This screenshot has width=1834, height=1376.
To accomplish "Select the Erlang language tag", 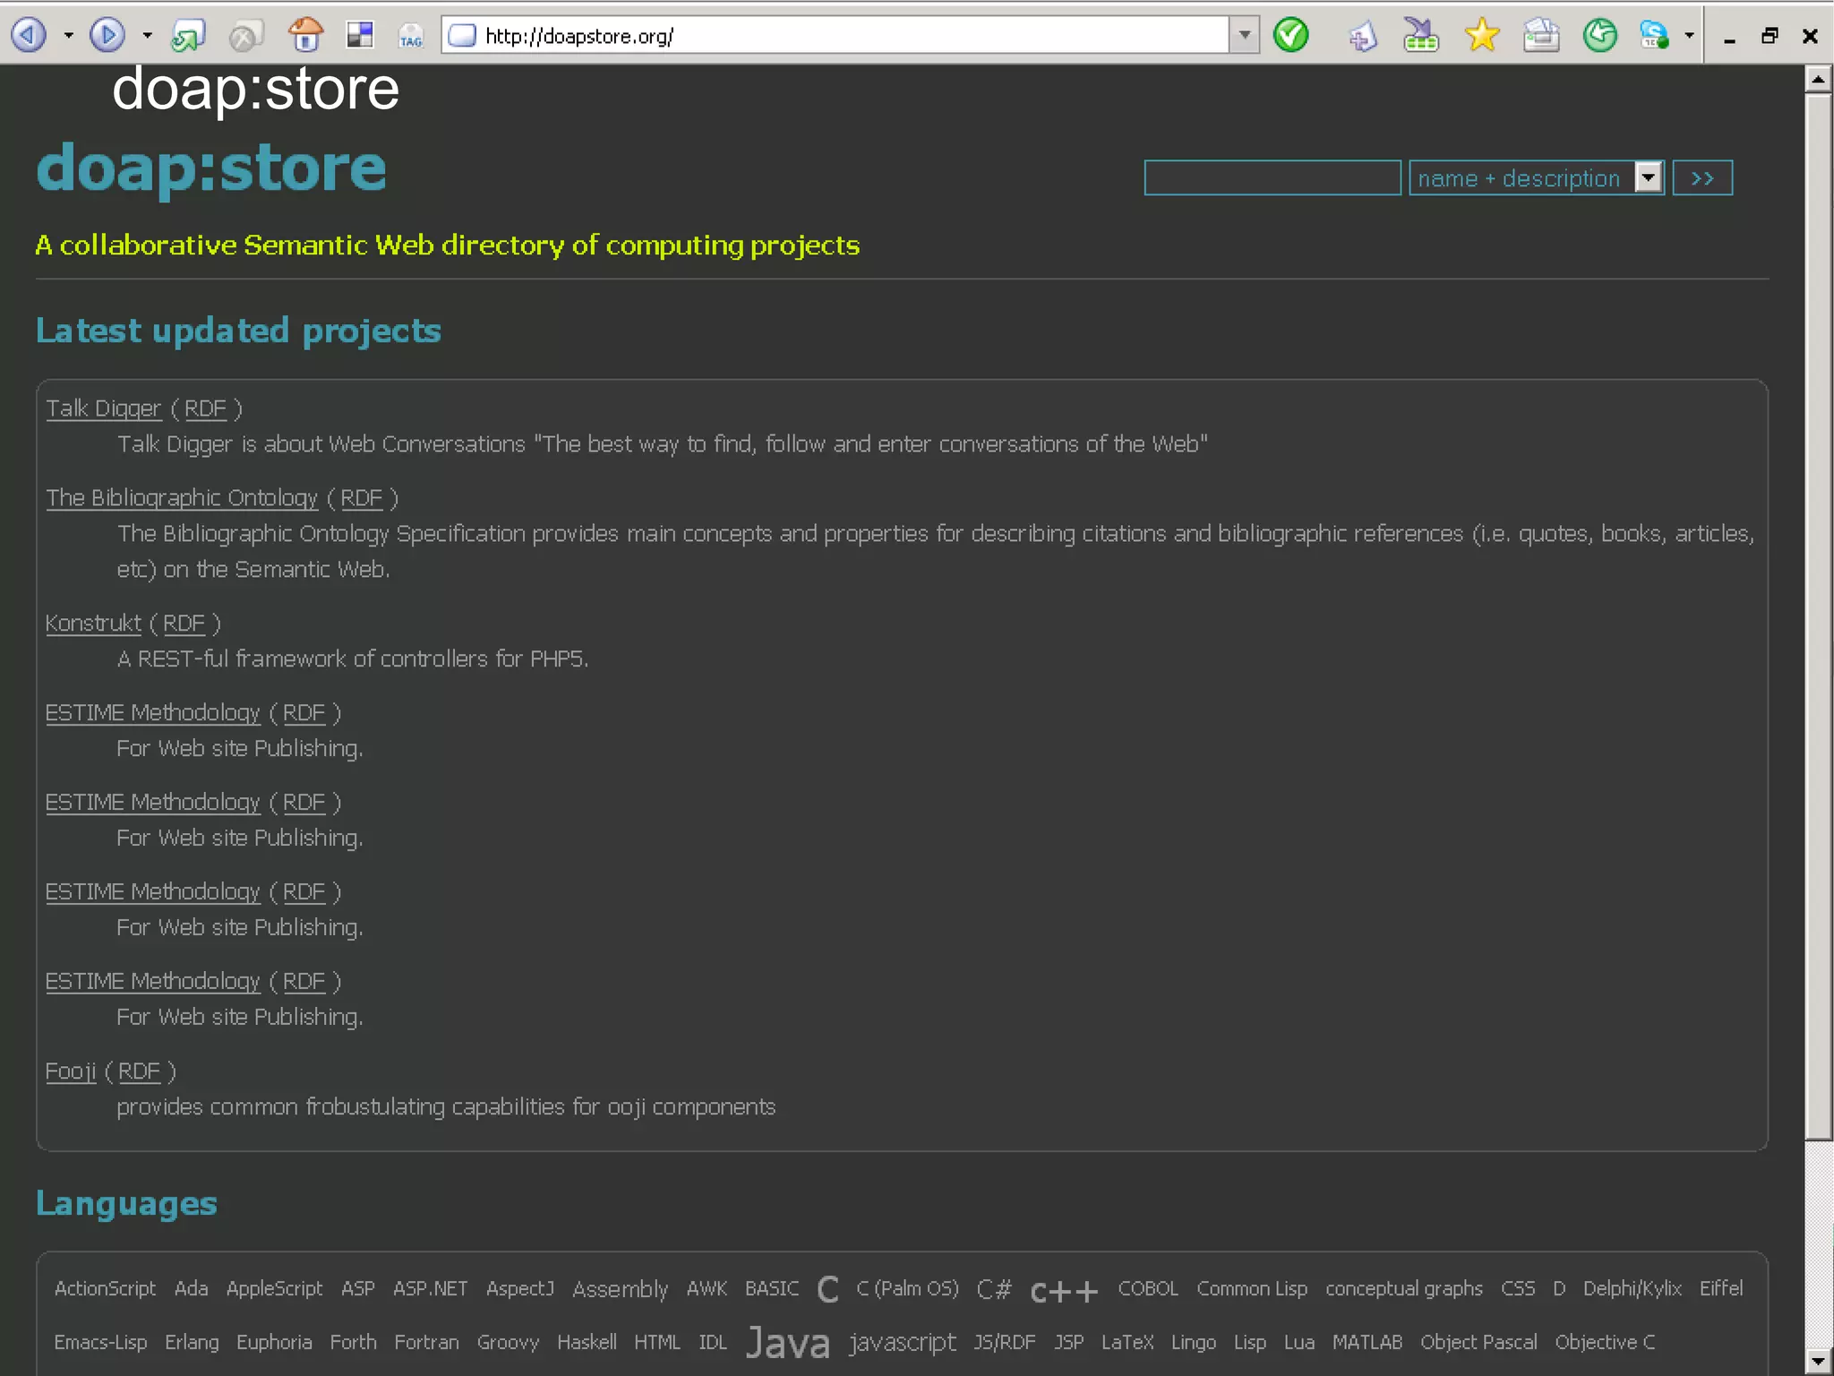I will (x=192, y=1342).
